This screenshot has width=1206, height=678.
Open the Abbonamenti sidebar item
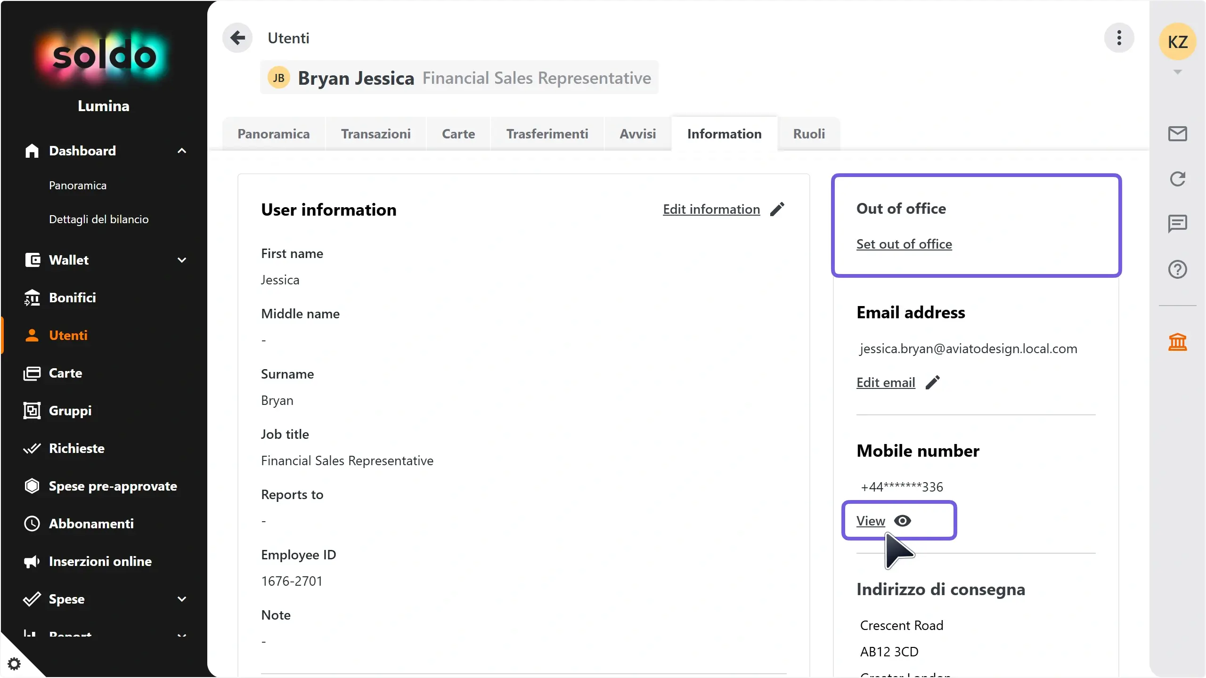coord(91,524)
